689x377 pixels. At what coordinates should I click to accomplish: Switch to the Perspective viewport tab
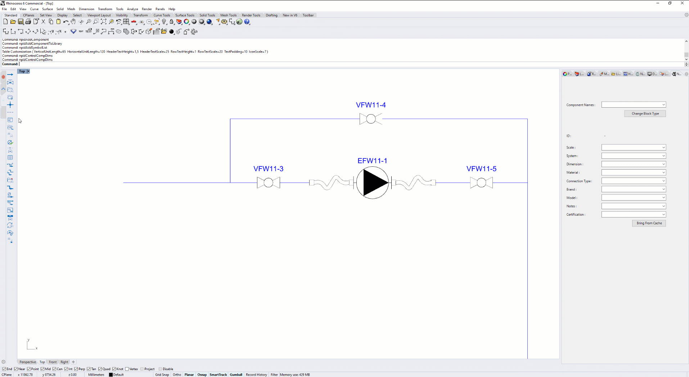28,362
